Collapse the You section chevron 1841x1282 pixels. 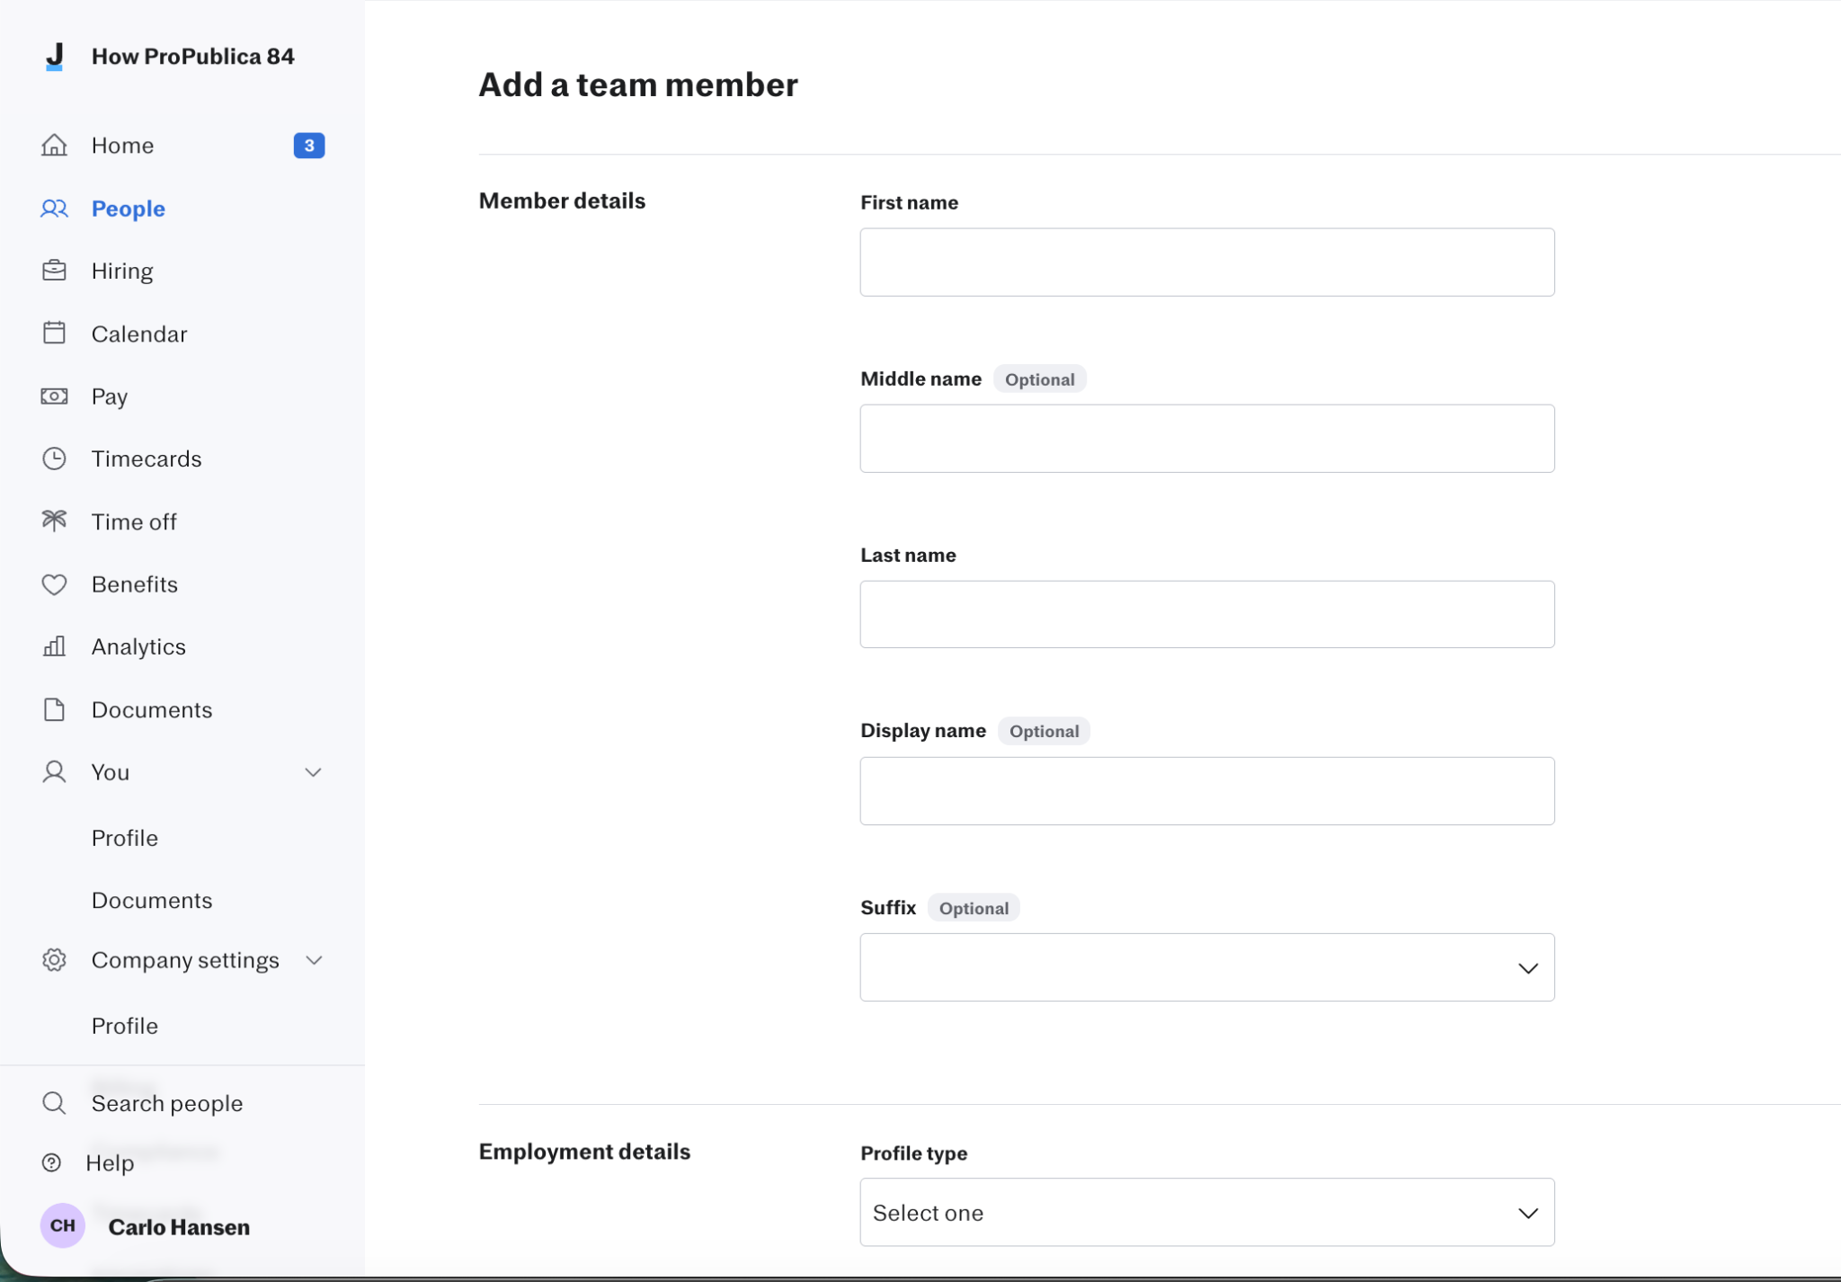(x=313, y=772)
